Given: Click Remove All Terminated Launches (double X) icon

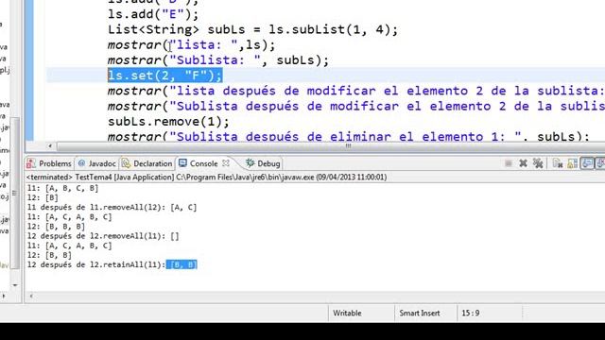Looking at the screenshot, I should [x=538, y=163].
